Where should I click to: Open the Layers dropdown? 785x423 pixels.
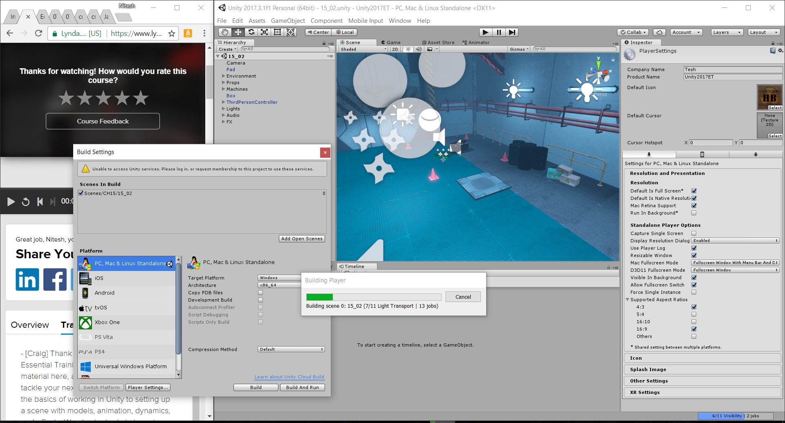pos(727,32)
